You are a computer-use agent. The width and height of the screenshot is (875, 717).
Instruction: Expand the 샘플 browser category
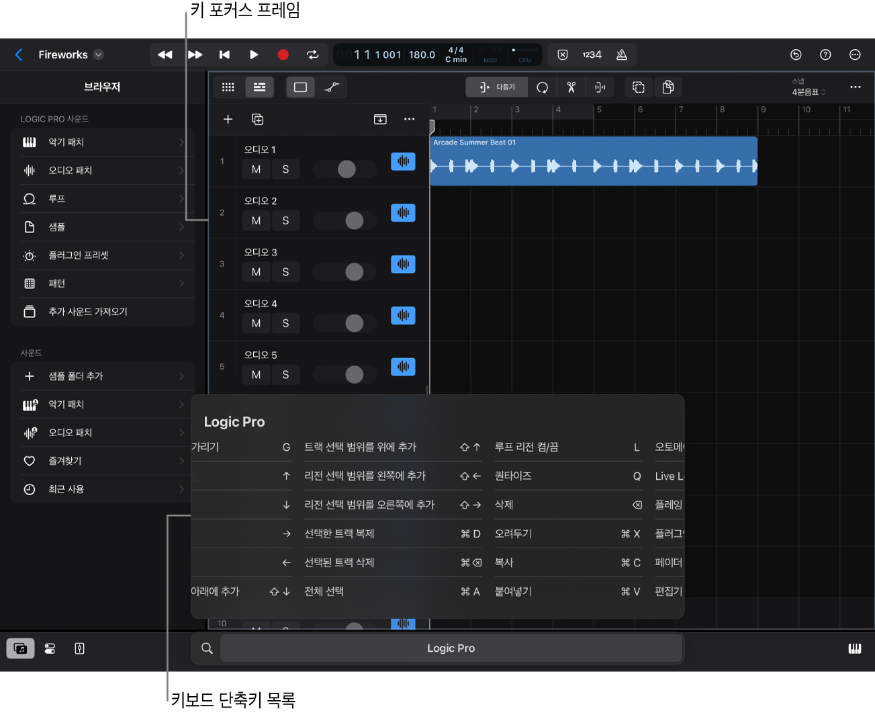[x=103, y=227]
